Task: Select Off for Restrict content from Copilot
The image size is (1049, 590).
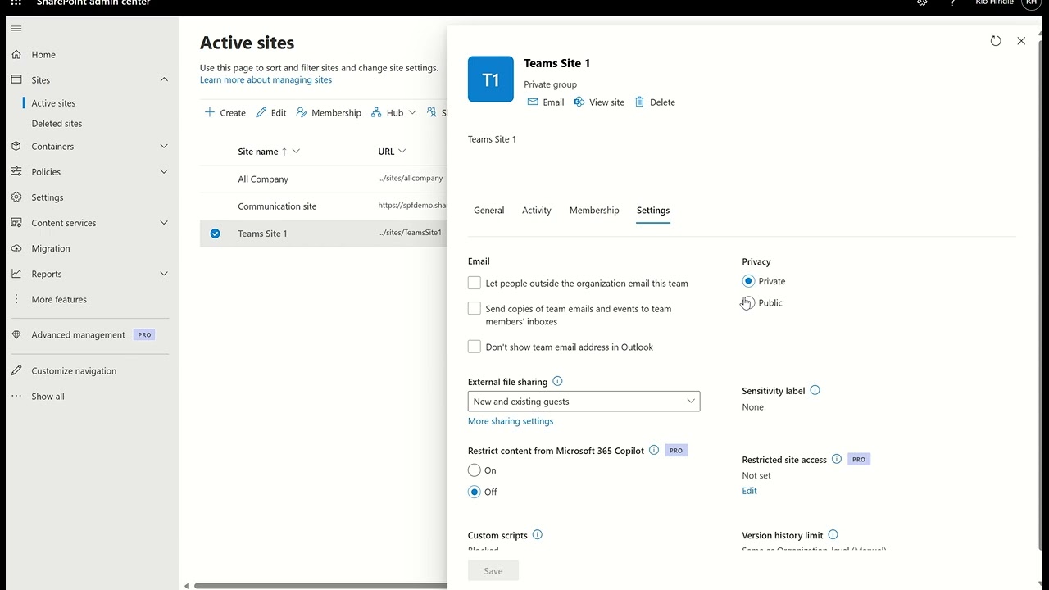Action: [x=475, y=492]
